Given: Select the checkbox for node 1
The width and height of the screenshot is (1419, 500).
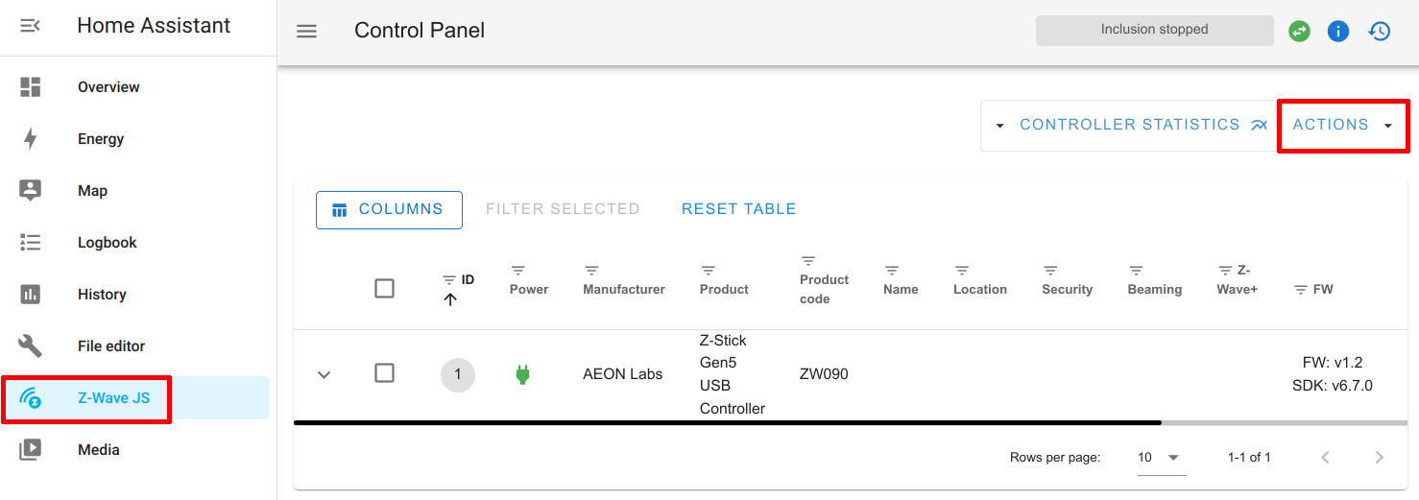Looking at the screenshot, I should click(384, 372).
